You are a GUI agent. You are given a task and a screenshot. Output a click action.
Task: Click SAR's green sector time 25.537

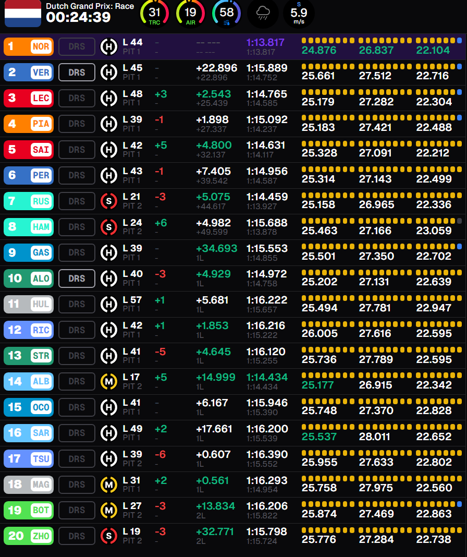click(x=319, y=437)
